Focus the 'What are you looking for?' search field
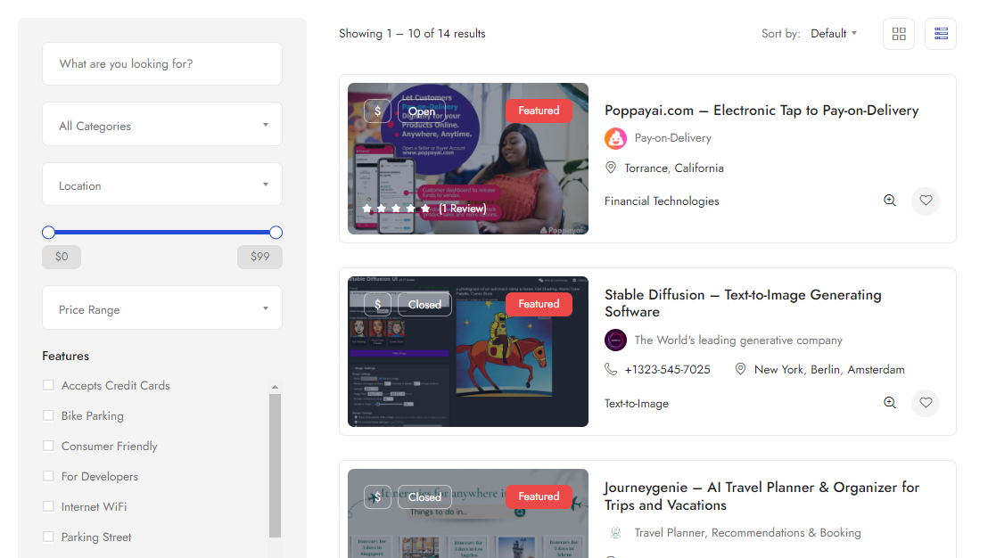This screenshot has width=996, height=558. click(162, 63)
